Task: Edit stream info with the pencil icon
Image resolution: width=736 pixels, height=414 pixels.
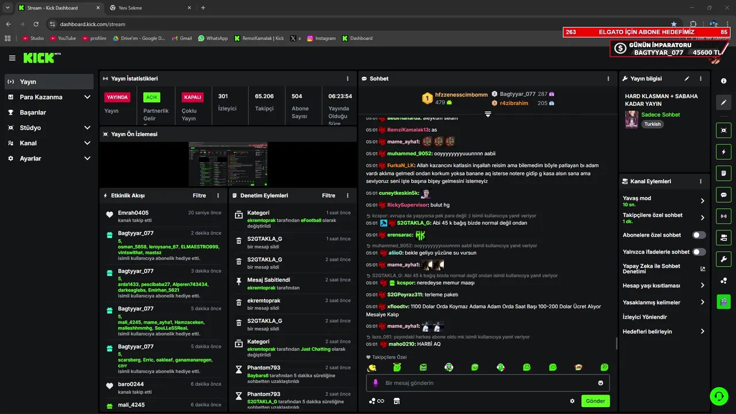Action: coord(687,78)
